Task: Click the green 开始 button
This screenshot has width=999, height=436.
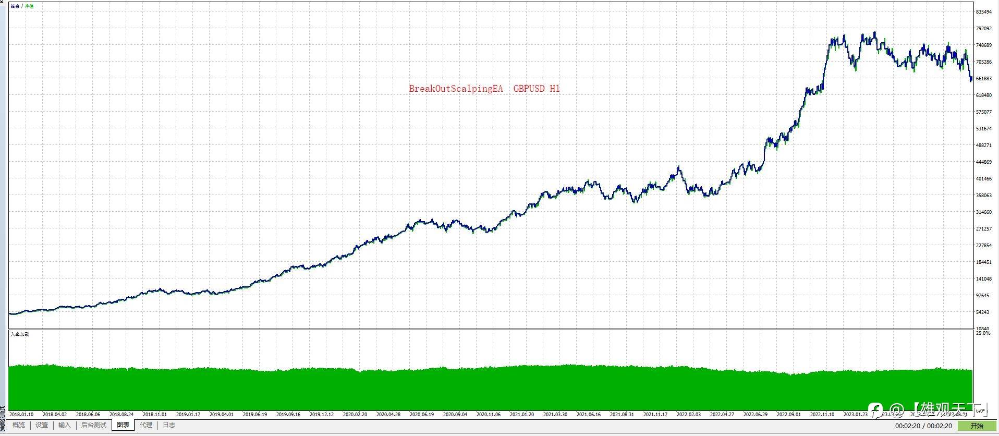Action: [x=977, y=426]
